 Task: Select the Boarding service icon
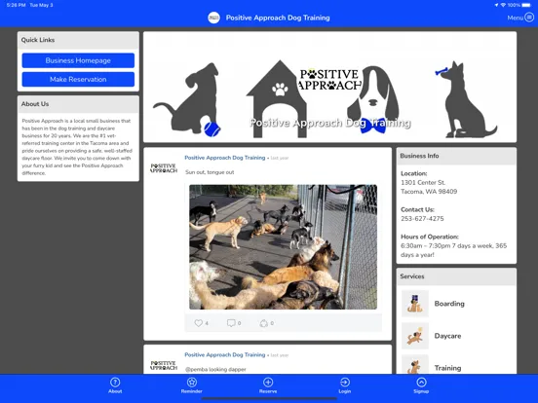coord(415,304)
